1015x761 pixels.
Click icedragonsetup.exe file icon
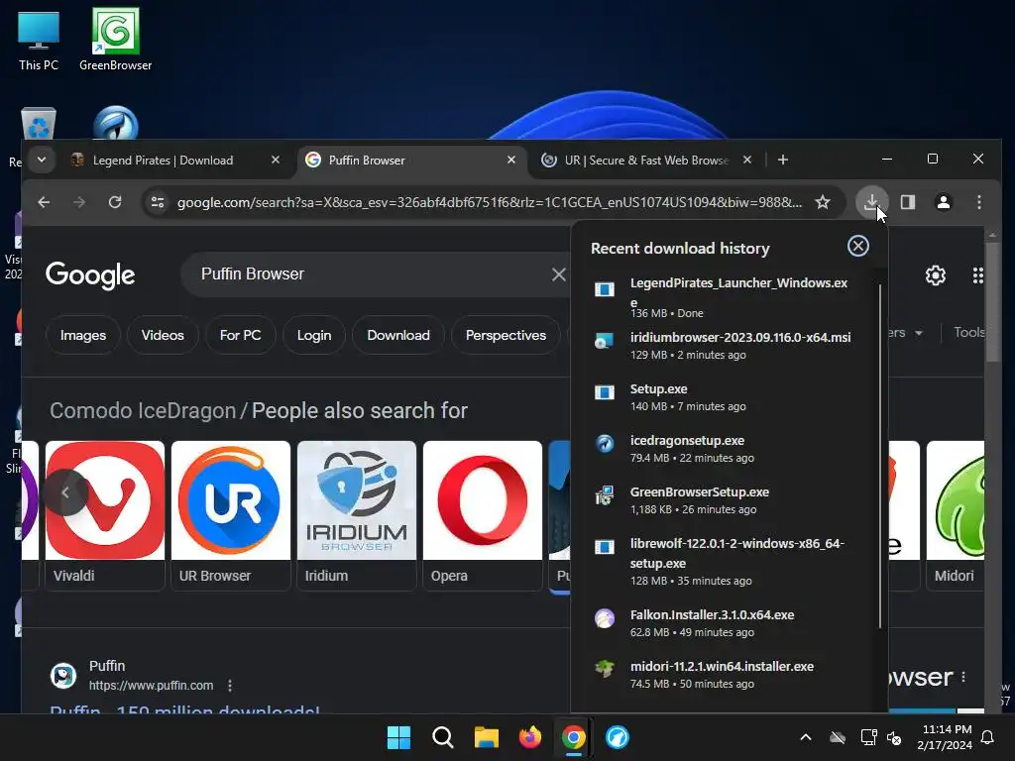pyautogui.click(x=604, y=444)
